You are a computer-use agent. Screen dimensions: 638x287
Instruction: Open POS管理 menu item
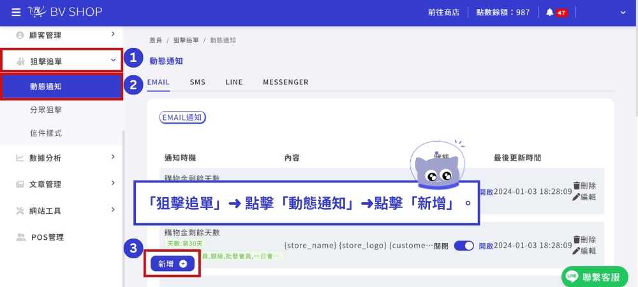(x=48, y=237)
